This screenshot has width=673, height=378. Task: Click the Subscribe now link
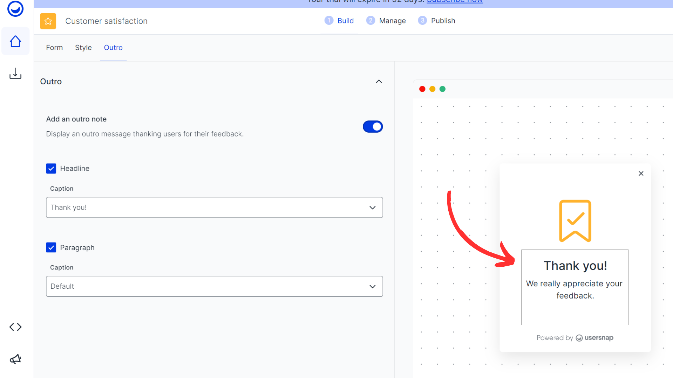455,2
